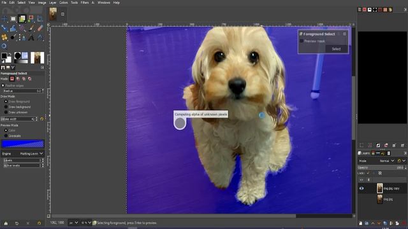Screen dimensions: 408x229
Task: Select the Color Picker tool
Action: [40, 38]
